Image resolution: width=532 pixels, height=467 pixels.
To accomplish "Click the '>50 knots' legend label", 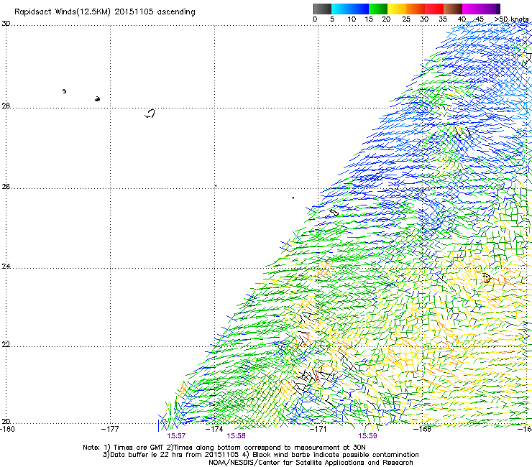I will tap(511, 19).
